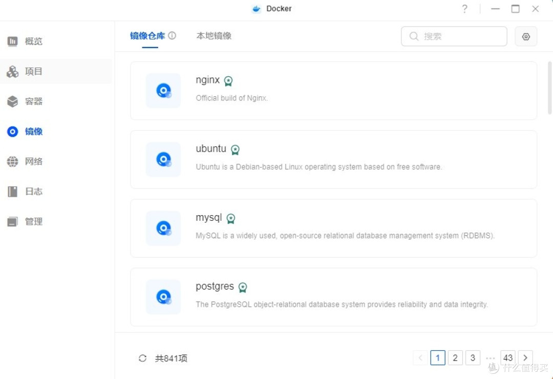553x379 pixels.
Task: Open the 网络 network globe icon
Action: point(13,162)
